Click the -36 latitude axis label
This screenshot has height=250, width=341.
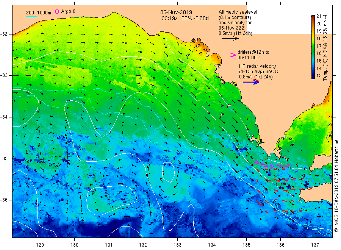click(4, 200)
